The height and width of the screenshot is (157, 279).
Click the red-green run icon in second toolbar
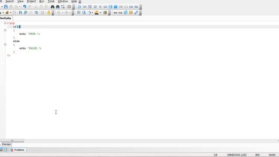click(x=7, y=13)
